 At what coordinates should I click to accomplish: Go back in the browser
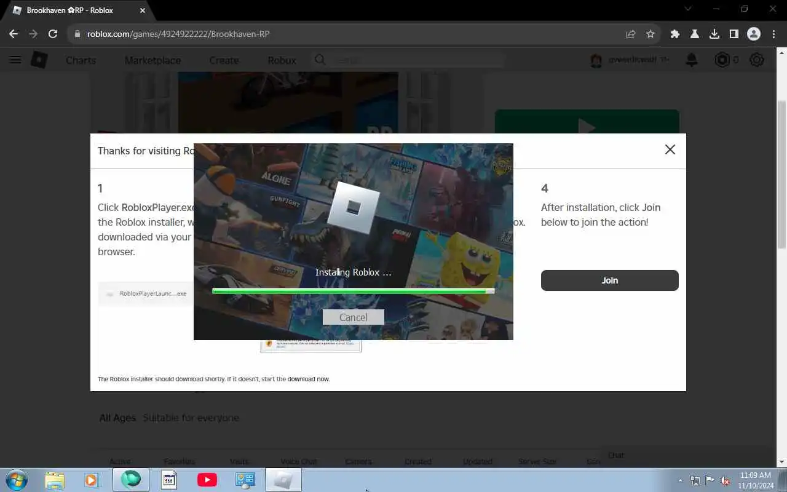click(14, 34)
